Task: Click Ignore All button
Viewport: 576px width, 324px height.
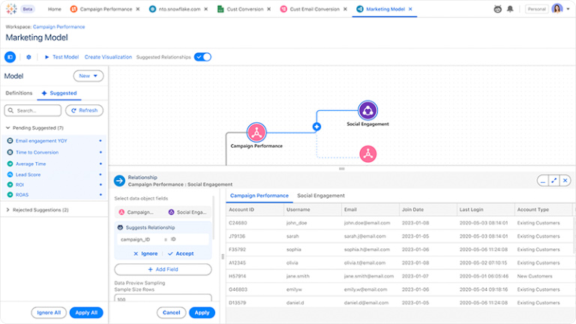Action: (49, 313)
